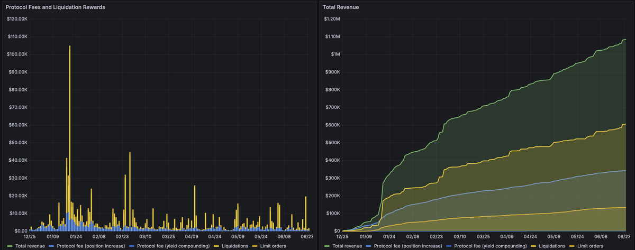
Task: Click the $90.00K y-axis label
Action: tap(18, 72)
